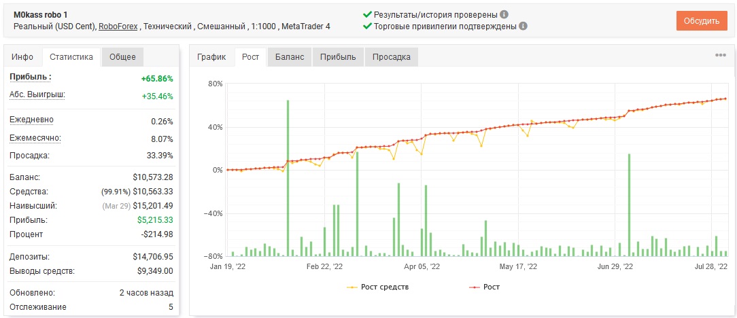The height and width of the screenshot is (318, 737).
Task: Click the (99.91%) equity percentage
Action: (116, 192)
